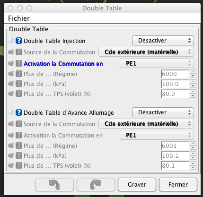Click the undo arrow button
The image size is (203, 197).
tap(54, 185)
